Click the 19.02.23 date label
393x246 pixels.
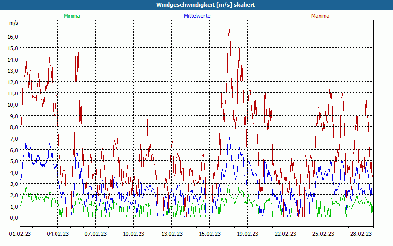coord(248,234)
